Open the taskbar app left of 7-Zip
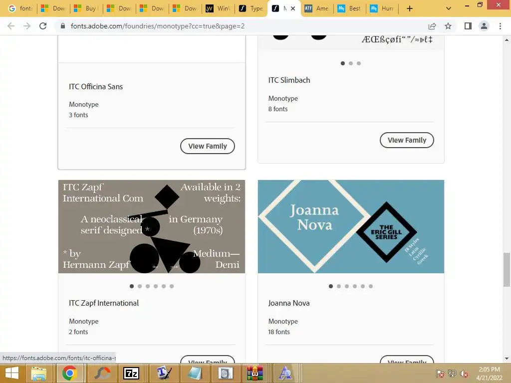Screen dimensions: 511x383 pos(102,373)
